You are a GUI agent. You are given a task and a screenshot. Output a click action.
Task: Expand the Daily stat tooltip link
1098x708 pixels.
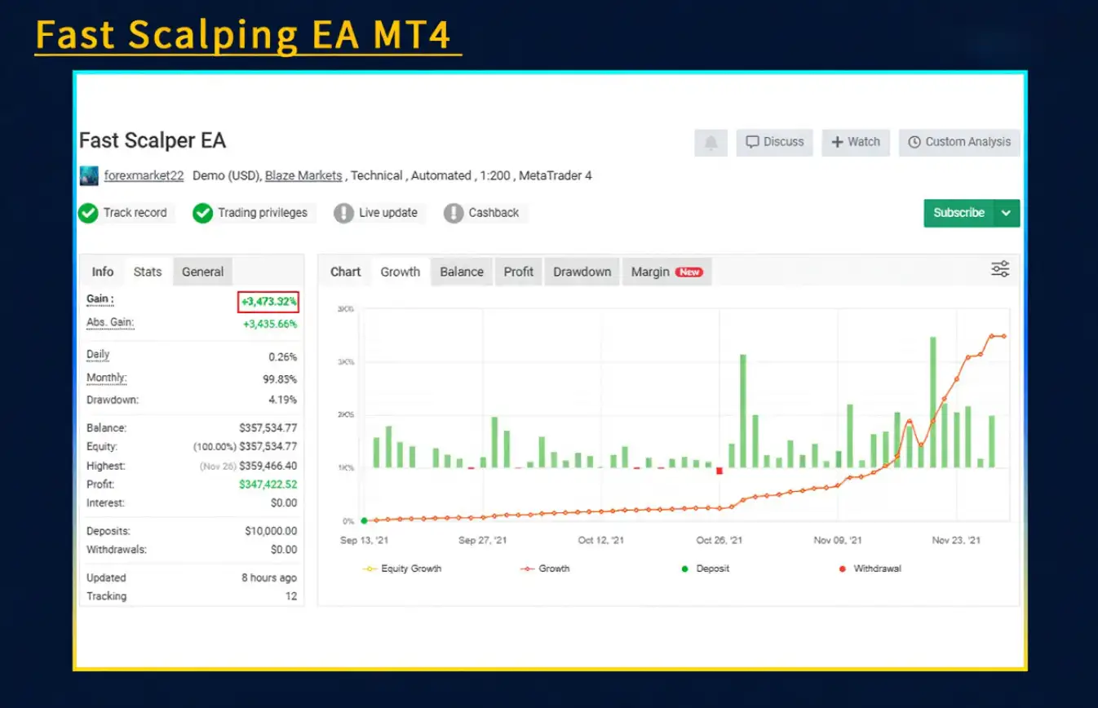(x=97, y=354)
